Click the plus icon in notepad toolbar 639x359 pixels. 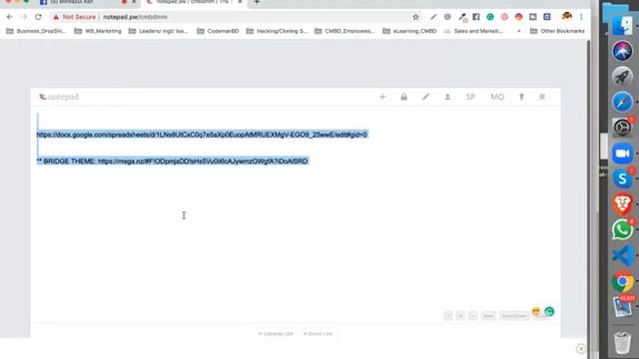382,97
